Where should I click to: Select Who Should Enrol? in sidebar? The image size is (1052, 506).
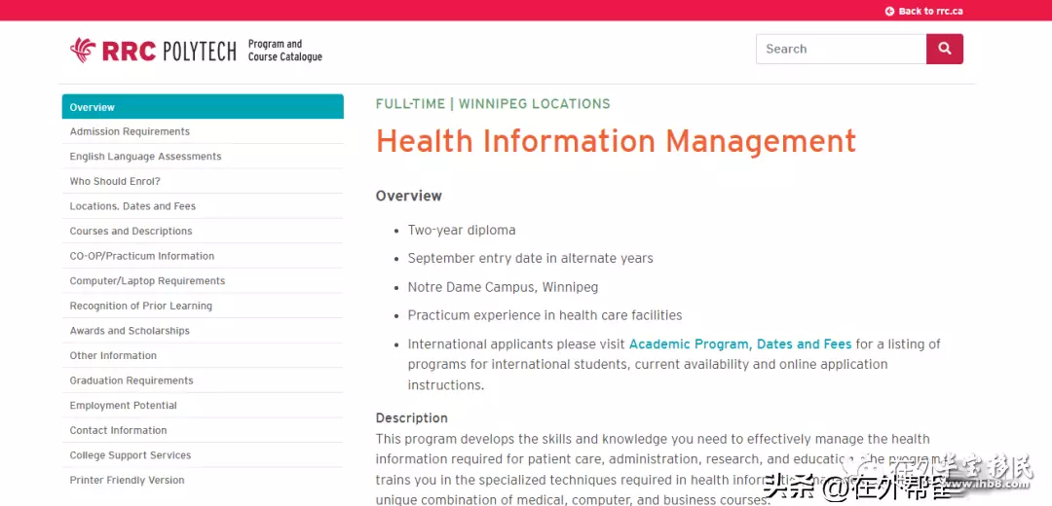click(115, 181)
